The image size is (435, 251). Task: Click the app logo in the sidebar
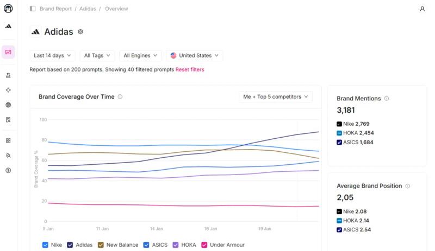pyautogui.click(x=8, y=9)
